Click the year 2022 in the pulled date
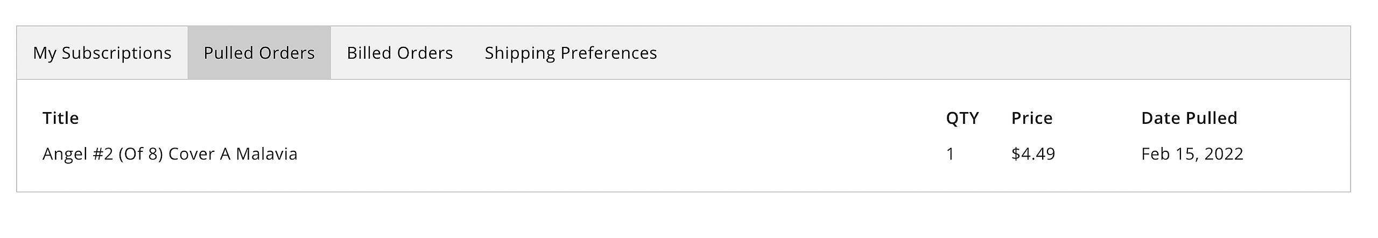 [1224, 154]
